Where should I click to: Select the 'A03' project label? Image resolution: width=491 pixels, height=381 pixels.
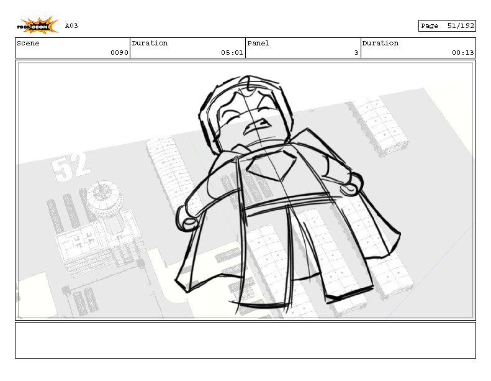71,25
